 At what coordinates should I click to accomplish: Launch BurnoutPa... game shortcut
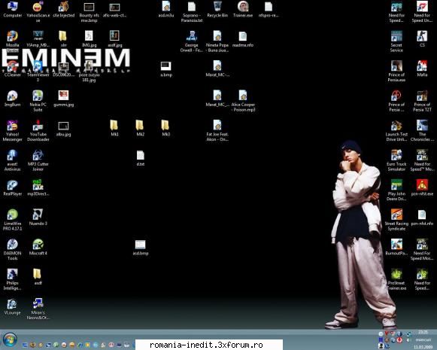396,247
